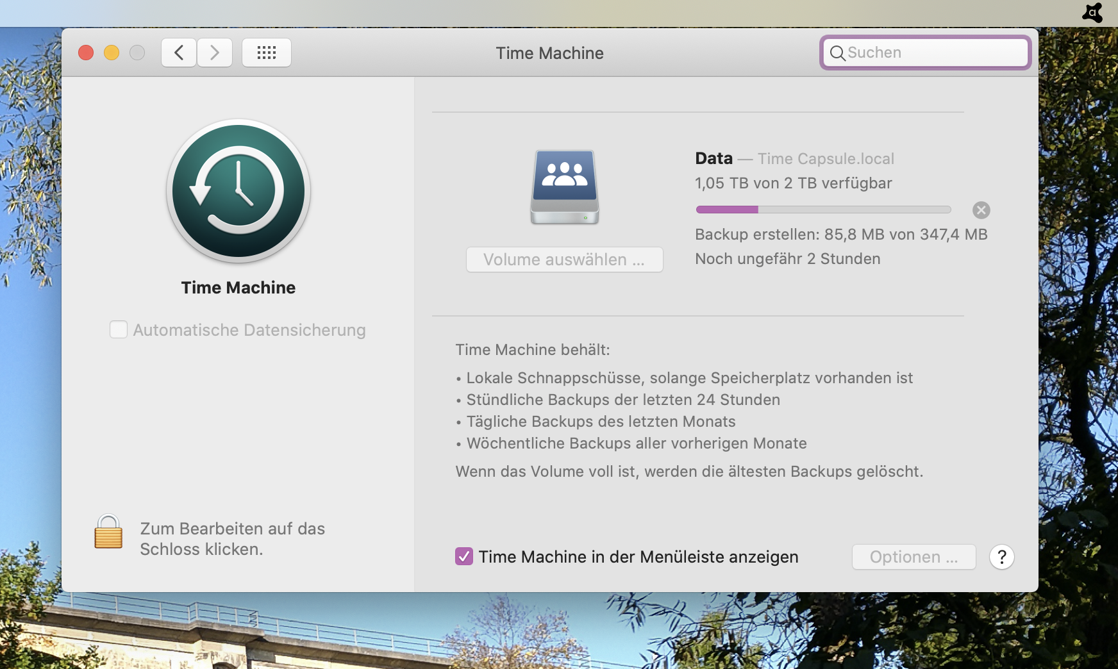Open the Optionen button
The width and height of the screenshot is (1118, 669).
click(914, 557)
